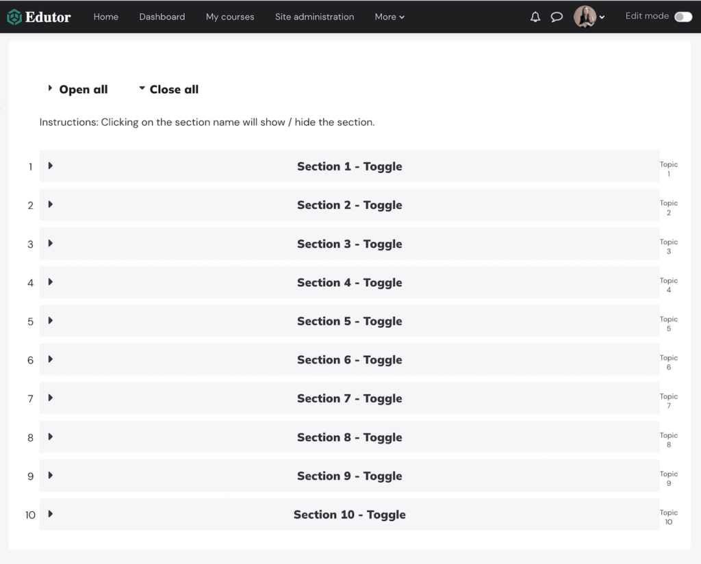Image resolution: width=701 pixels, height=564 pixels.
Task: Click the arrow icon beside Section 7
Action: 51,398
